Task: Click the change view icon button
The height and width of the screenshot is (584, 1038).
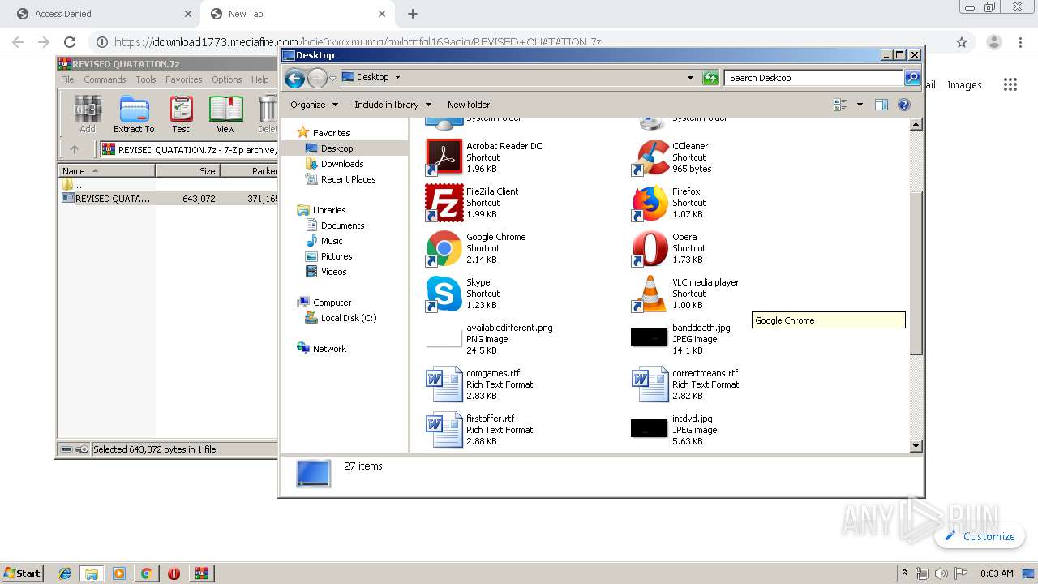Action: click(x=840, y=105)
